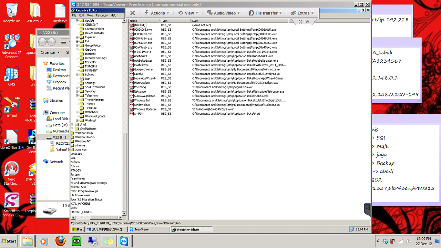Open the Help menu in Registry Editor
Viewport: 441px width, 248px height.
(113, 15)
